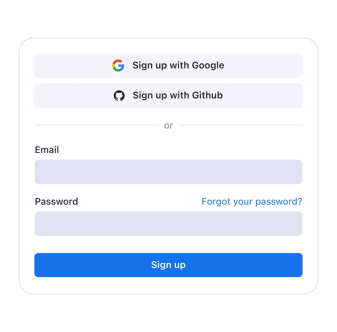Click the "Sign up with Github" text
The width and height of the screenshot is (337, 332).
178,95
